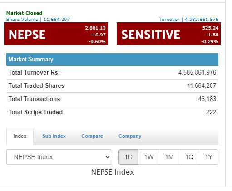232x191 pixels.
Task: Click the red NEPSE index banner
Action: (x=56, y=34)
